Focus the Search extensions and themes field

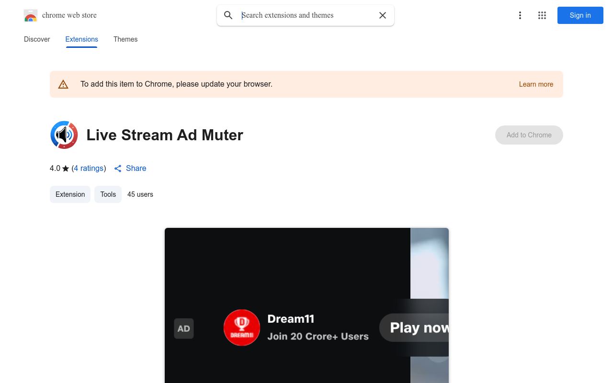[x=306, y=15]
